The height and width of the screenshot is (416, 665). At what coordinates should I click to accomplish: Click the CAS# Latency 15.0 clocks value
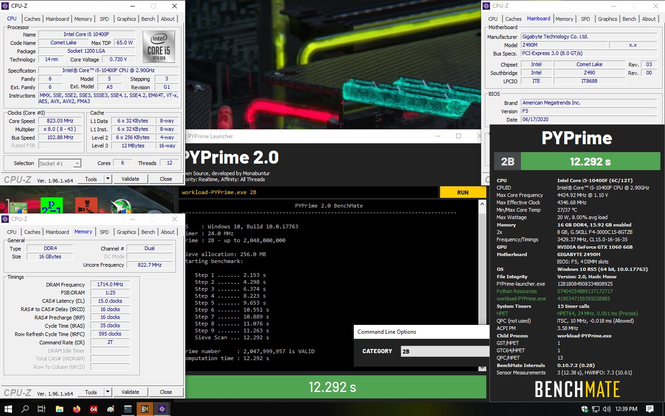pos(110,301)
